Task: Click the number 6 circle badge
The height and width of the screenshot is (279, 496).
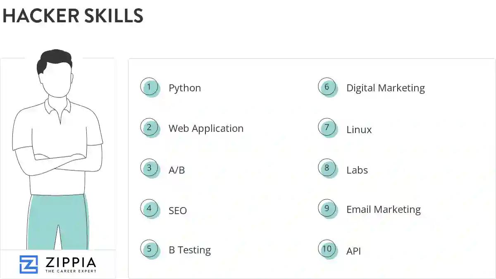Action: pyautogui.click(x=327, y=87)
